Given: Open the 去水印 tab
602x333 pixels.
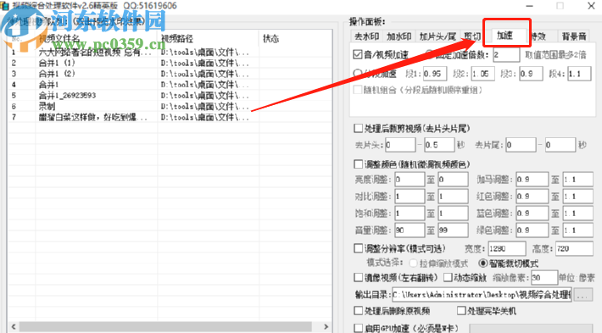Looking at the screenshot, I should 366,36.
